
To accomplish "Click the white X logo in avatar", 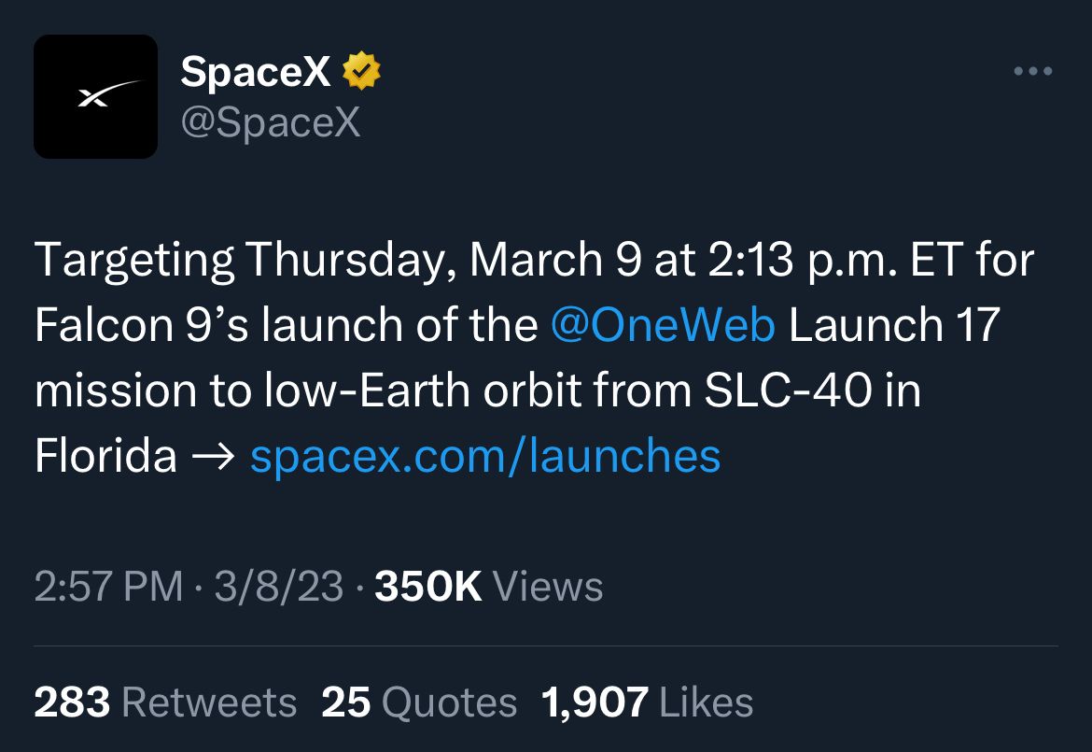I will 108,93.
